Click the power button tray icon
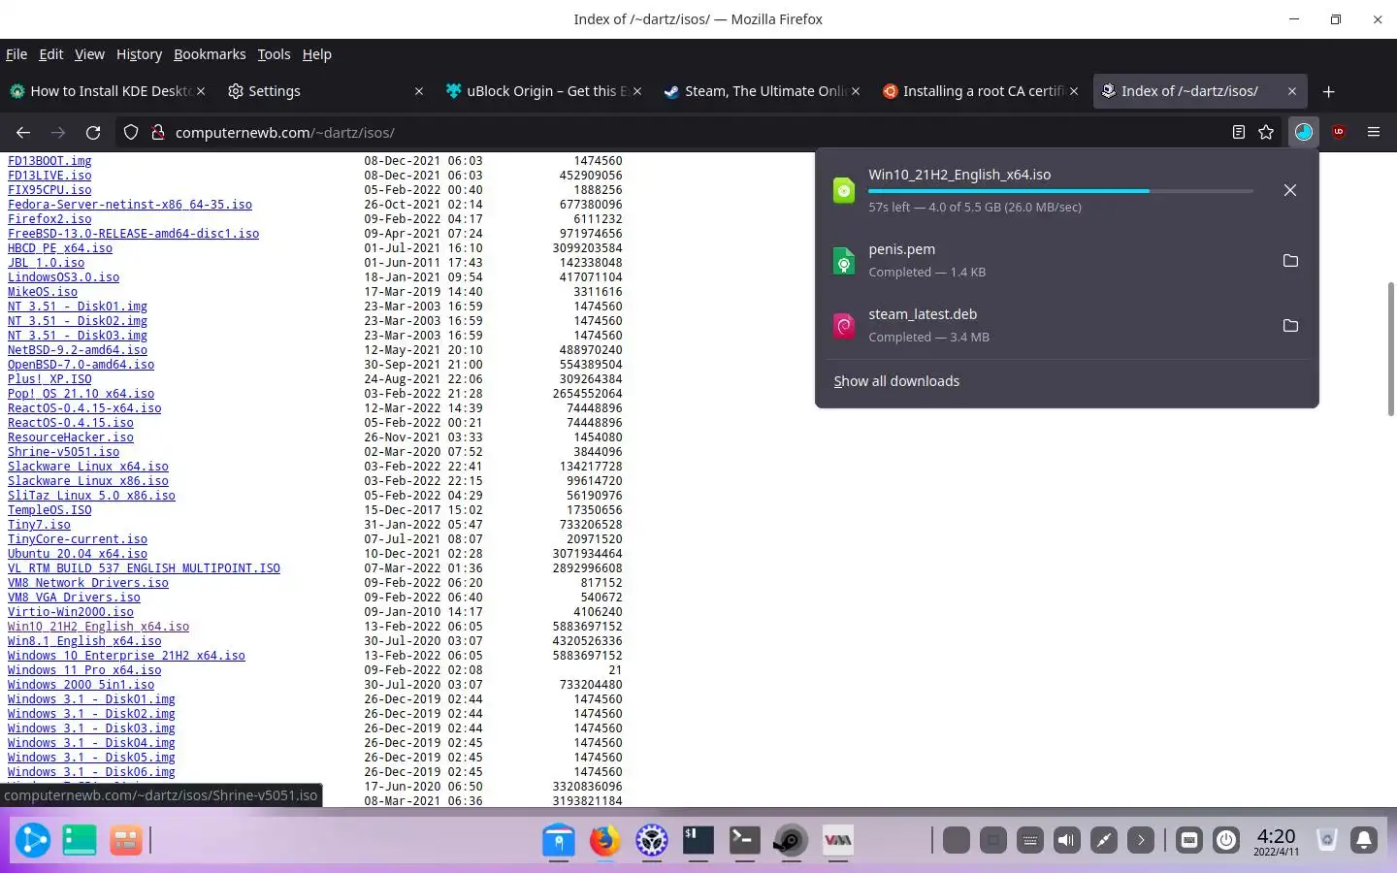The width and height of the screenshot is (1397, 873). [1226, 840]
